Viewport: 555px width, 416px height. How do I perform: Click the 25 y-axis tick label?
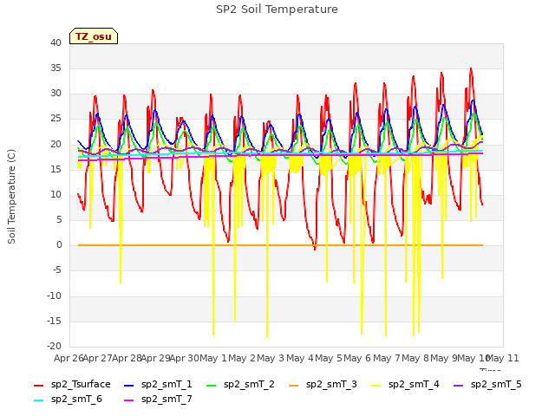55,119
